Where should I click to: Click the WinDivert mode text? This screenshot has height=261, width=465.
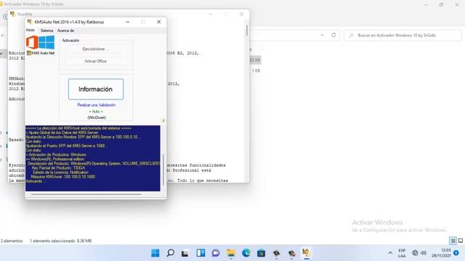coord(97,117)
